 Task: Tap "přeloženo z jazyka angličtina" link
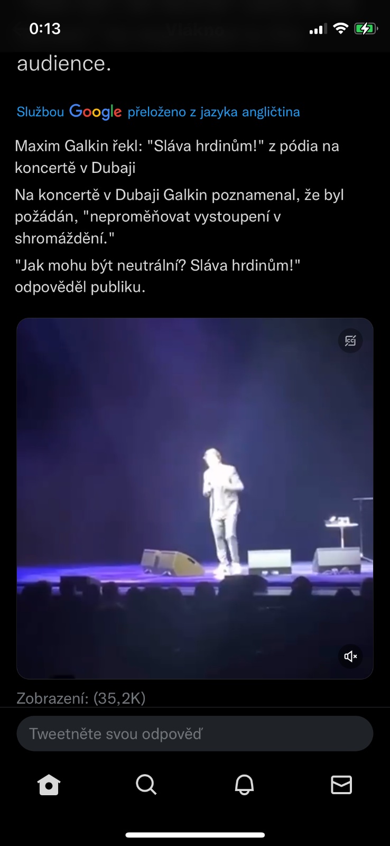213,112
